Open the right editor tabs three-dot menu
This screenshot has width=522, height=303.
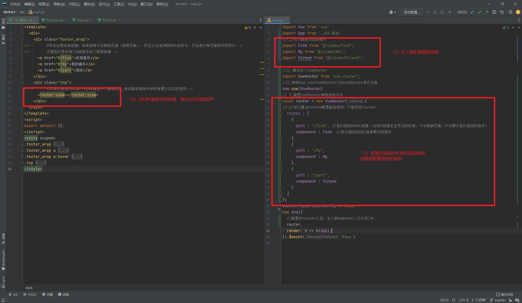519,20
